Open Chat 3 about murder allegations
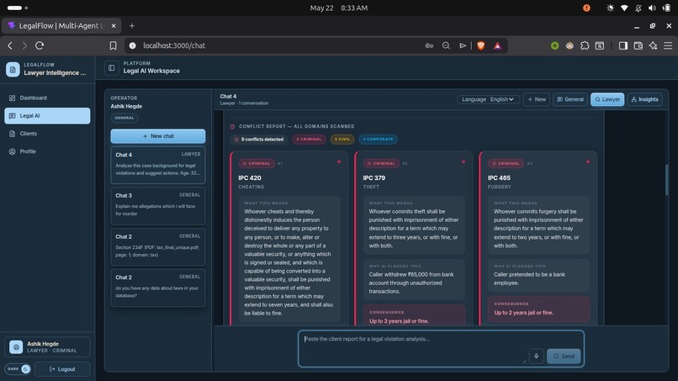This screenshot has width=678, height=381. 158,206
